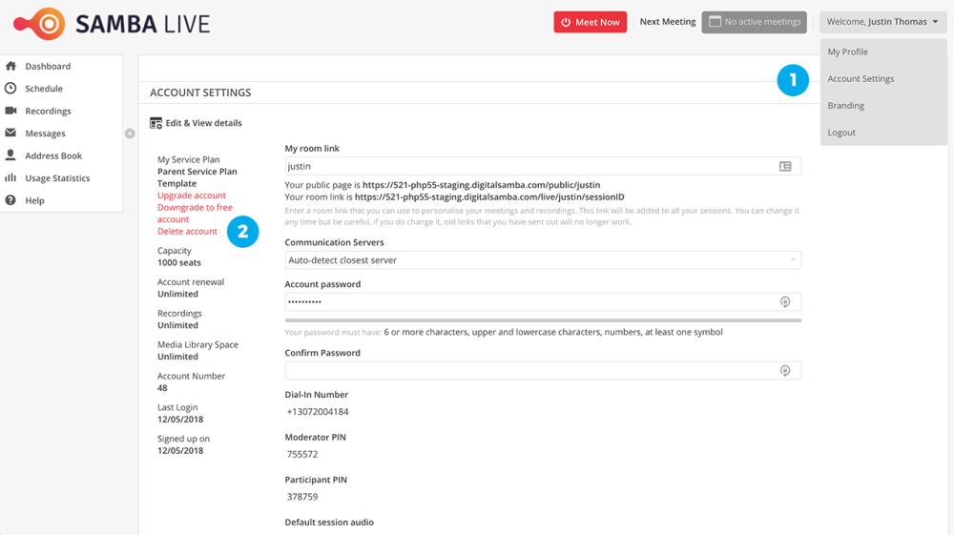
Task: Click the Schedule clock icon
Action: 10,88
